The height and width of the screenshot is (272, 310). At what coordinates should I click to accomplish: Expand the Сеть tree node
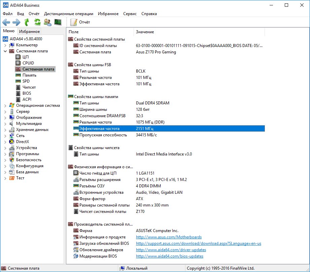[5, 136]
